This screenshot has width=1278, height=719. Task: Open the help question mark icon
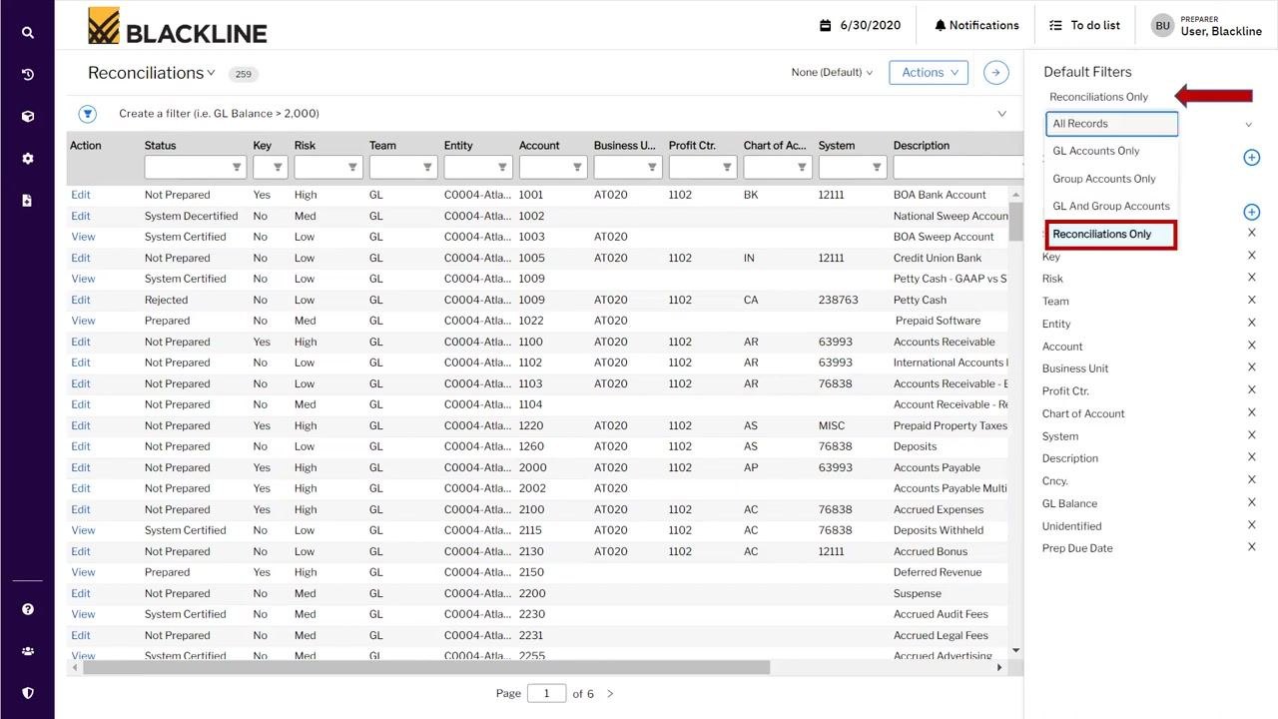coord(28,609)
